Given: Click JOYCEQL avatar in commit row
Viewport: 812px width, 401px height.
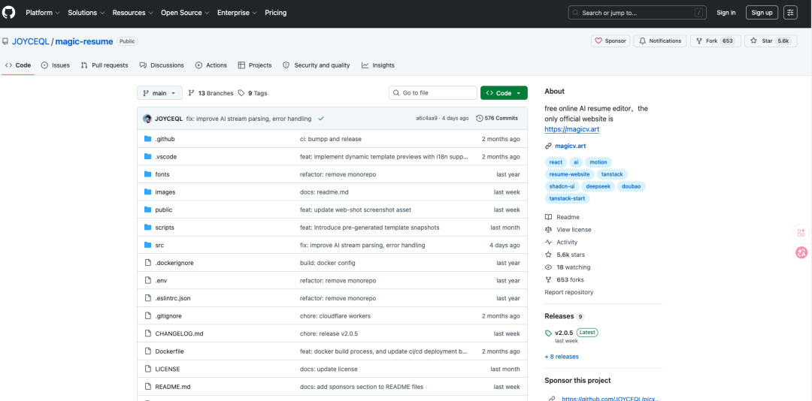Looking at the screenshot, I should pos(147,119).
